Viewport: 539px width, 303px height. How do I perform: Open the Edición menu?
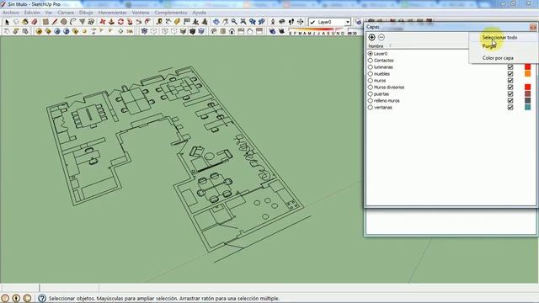pyautogui.click(x=32, y=13)
